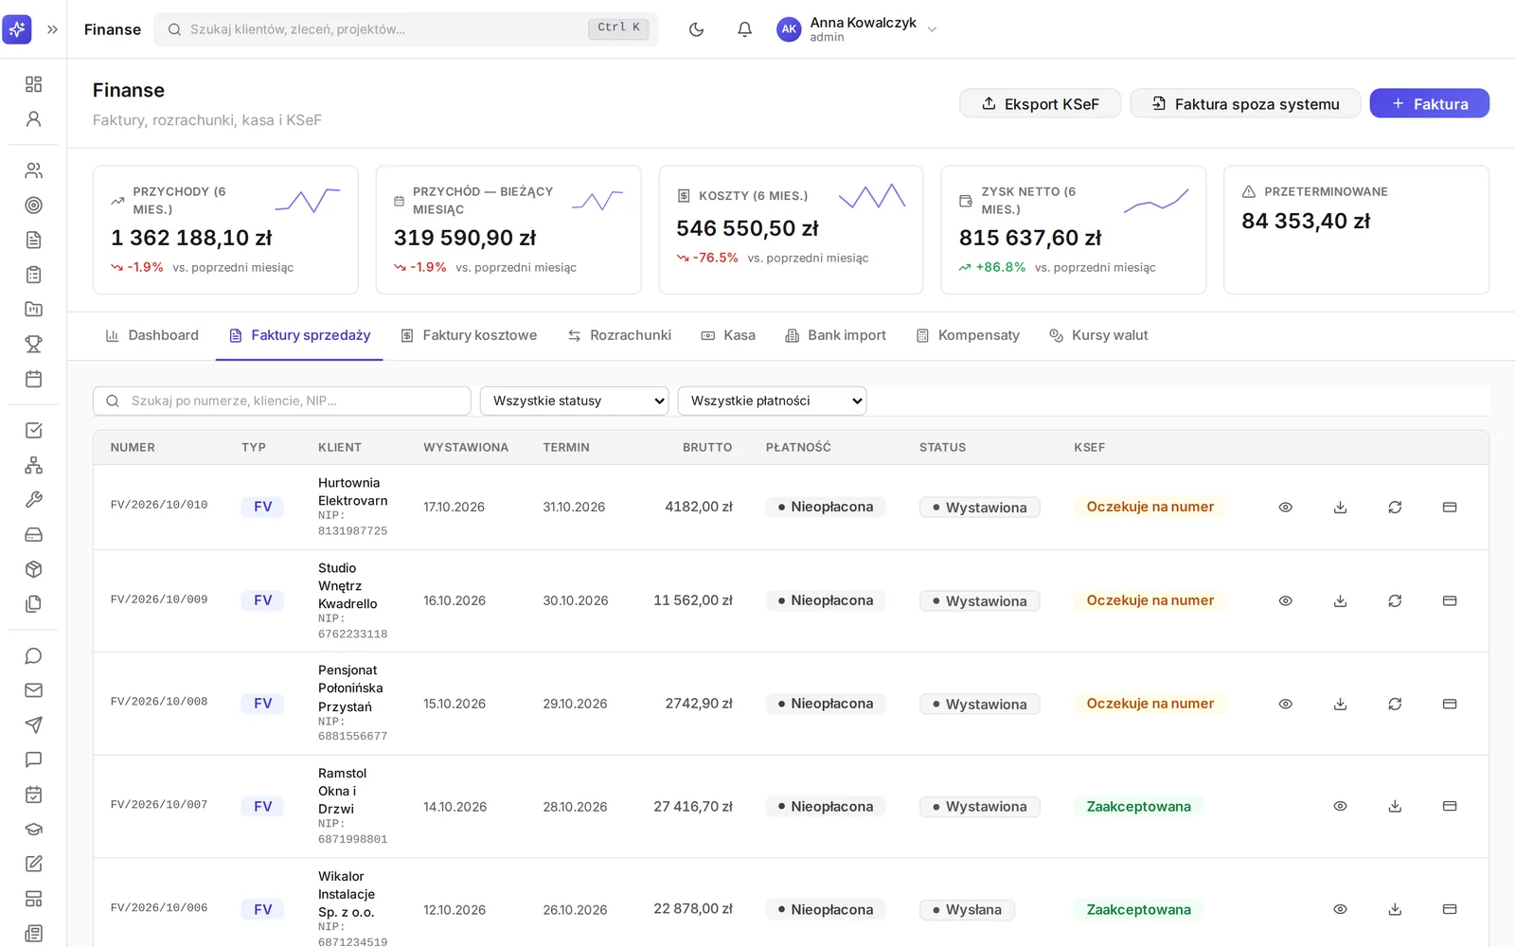View invoice FV/2026/10/010 eye icon
1515x947 pixels.
pyautogui.click(x=1285, y=508)
